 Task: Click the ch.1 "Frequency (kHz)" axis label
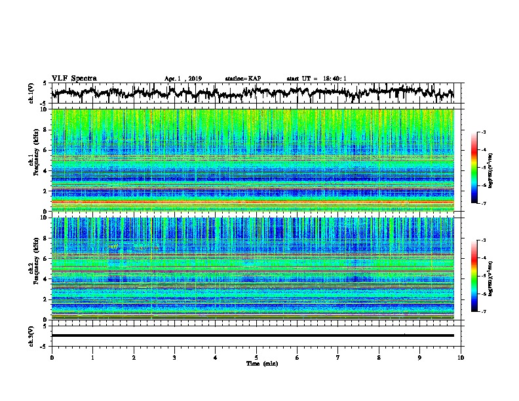[35, 153]
